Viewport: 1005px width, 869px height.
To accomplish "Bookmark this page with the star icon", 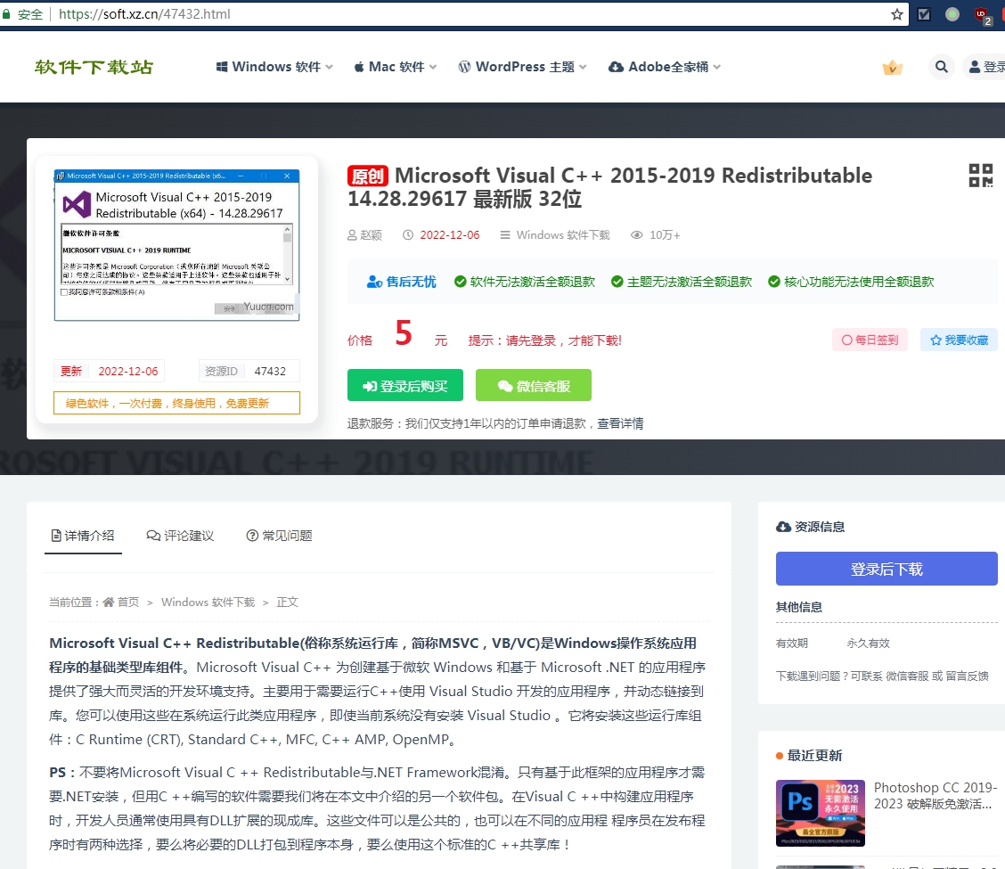I will point(896,14).
